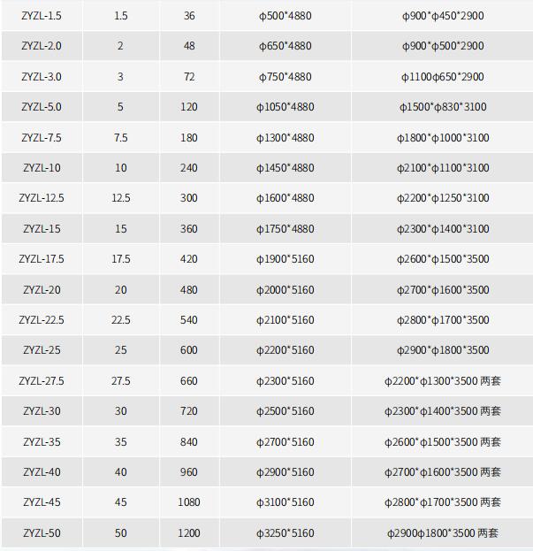The width and height of the screenshot is (533, 551).
Task: Click ф2300*ф1400*3500 两套 cell
Action: (x=443, y=411)
